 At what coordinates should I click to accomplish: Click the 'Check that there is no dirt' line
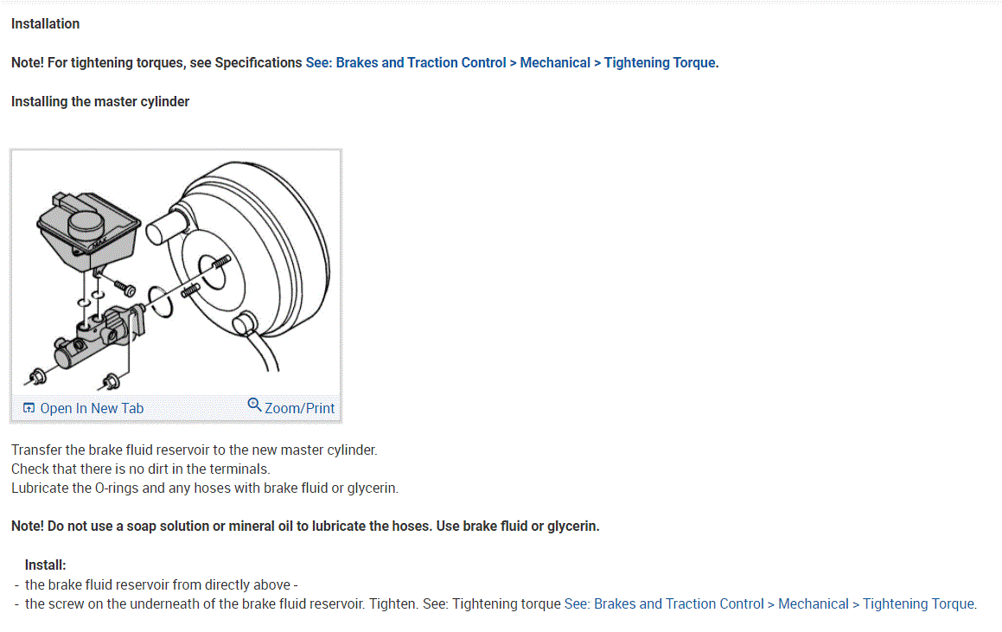click(141, 469)
